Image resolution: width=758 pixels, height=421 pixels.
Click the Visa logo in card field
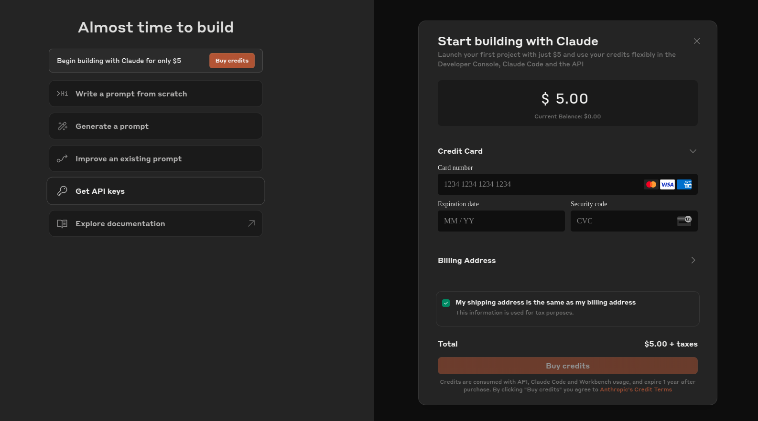[x=667, y=184]
